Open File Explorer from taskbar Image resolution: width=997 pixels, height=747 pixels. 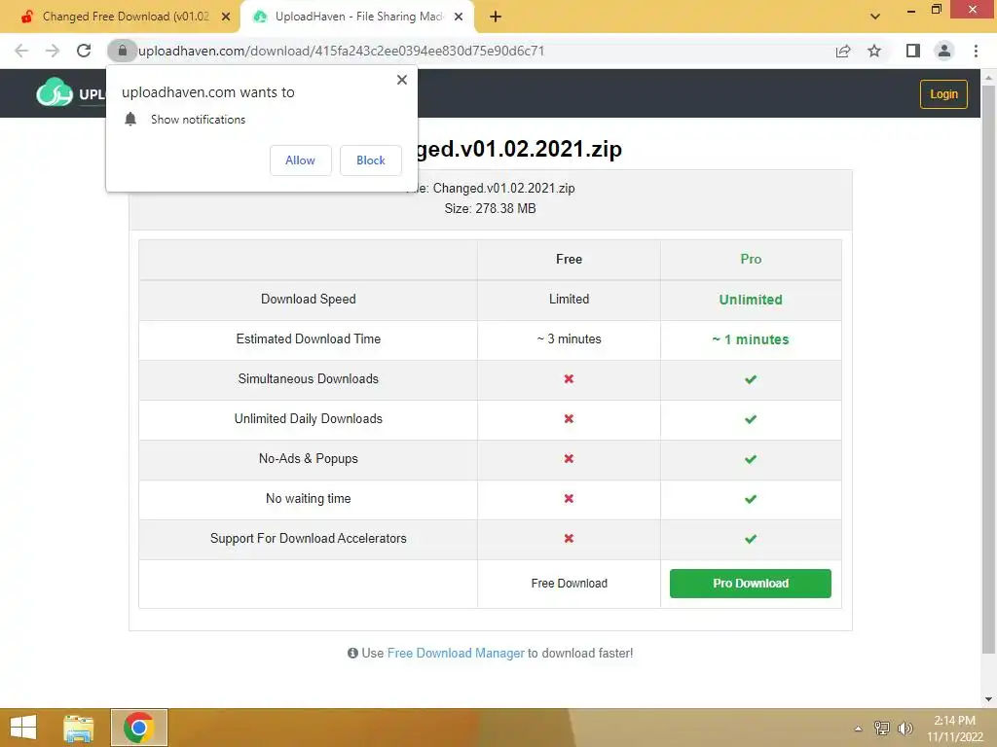pyautogui.click(x=79, y=728)
